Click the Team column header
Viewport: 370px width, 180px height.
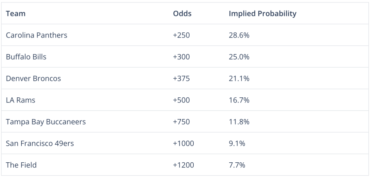(16, 13)
